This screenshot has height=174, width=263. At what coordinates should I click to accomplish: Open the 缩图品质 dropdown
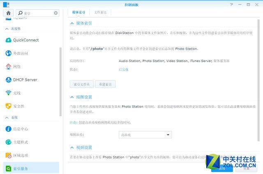(145, 135)
